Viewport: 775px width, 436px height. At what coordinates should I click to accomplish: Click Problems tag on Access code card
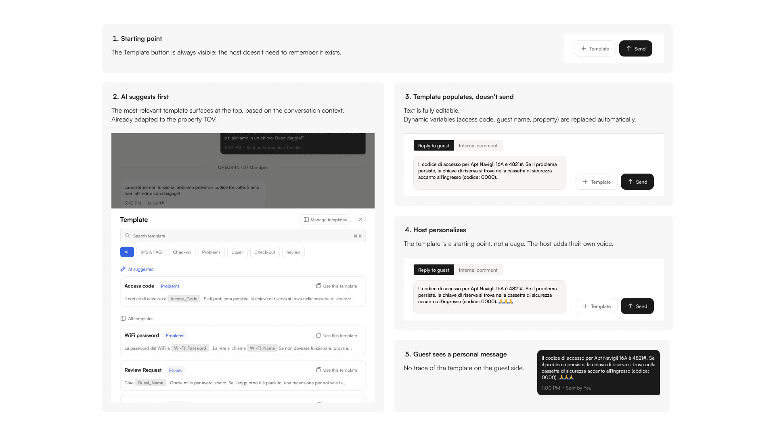tap(170, 286)
